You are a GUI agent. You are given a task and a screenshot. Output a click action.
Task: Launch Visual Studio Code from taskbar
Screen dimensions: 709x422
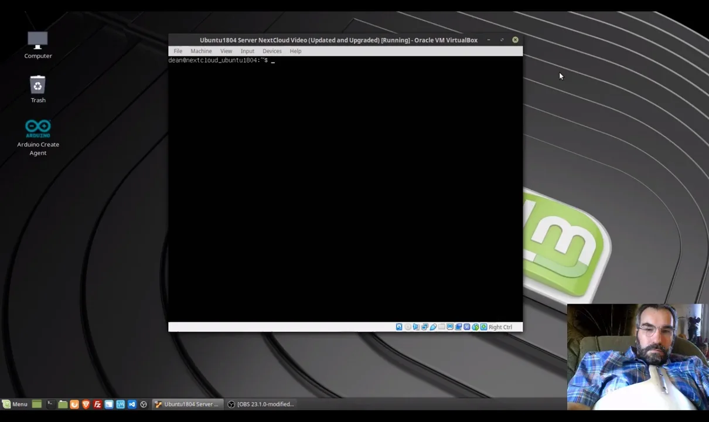click(132, 404)
